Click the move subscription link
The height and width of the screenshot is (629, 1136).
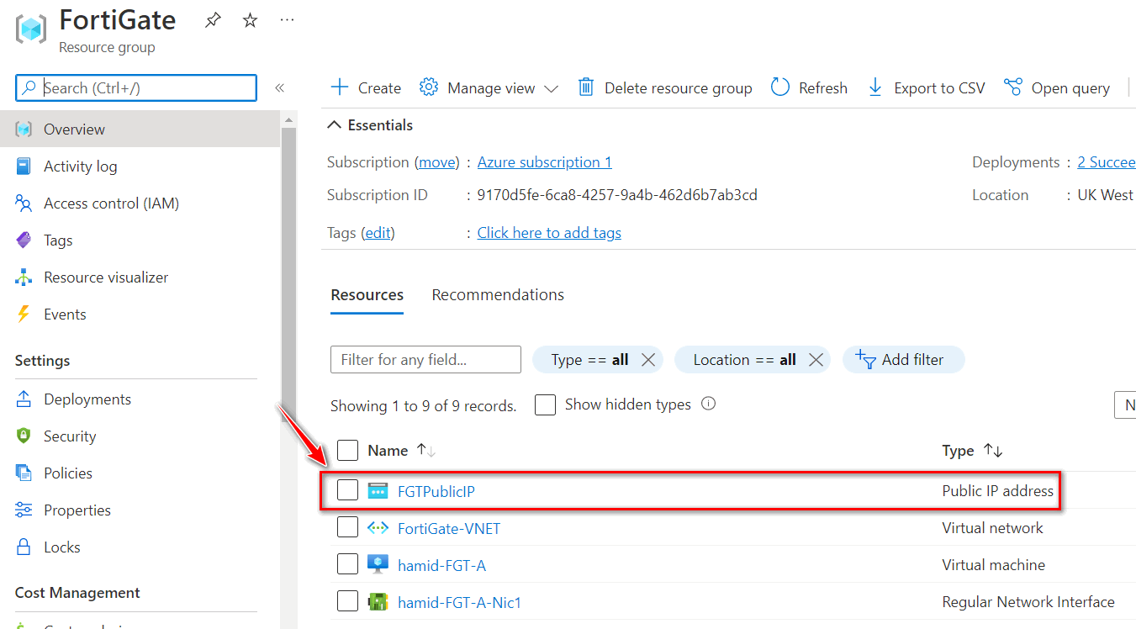437,162
